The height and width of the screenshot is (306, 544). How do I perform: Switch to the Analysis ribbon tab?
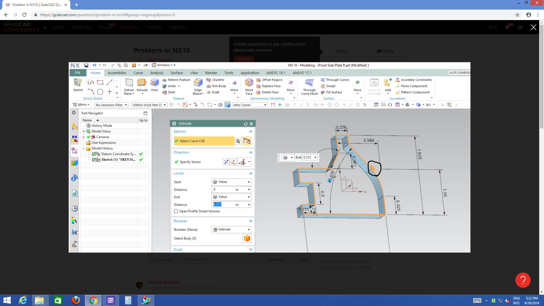[157, 73]
